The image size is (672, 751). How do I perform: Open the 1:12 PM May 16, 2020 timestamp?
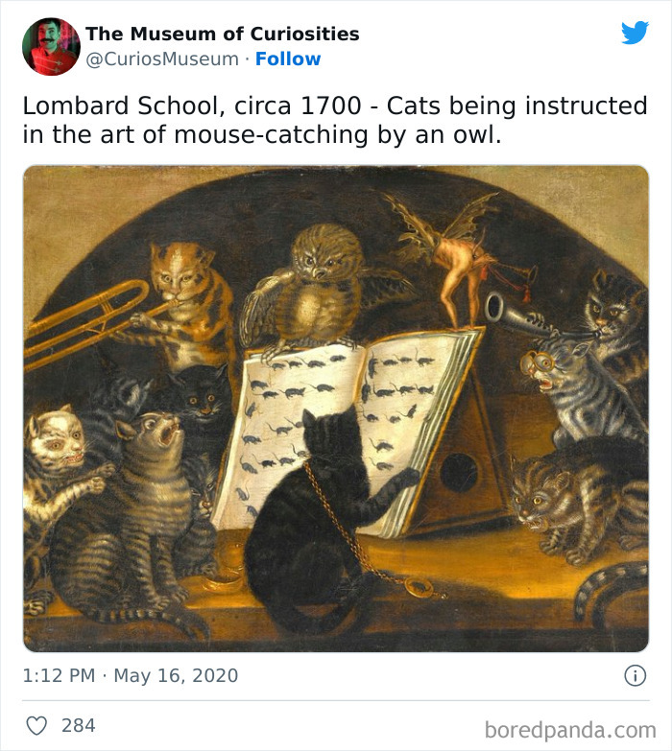tap(130, 675)
